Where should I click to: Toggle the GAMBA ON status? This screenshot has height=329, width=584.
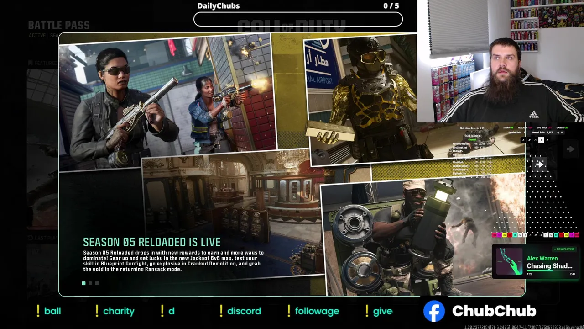click(562, 127)
